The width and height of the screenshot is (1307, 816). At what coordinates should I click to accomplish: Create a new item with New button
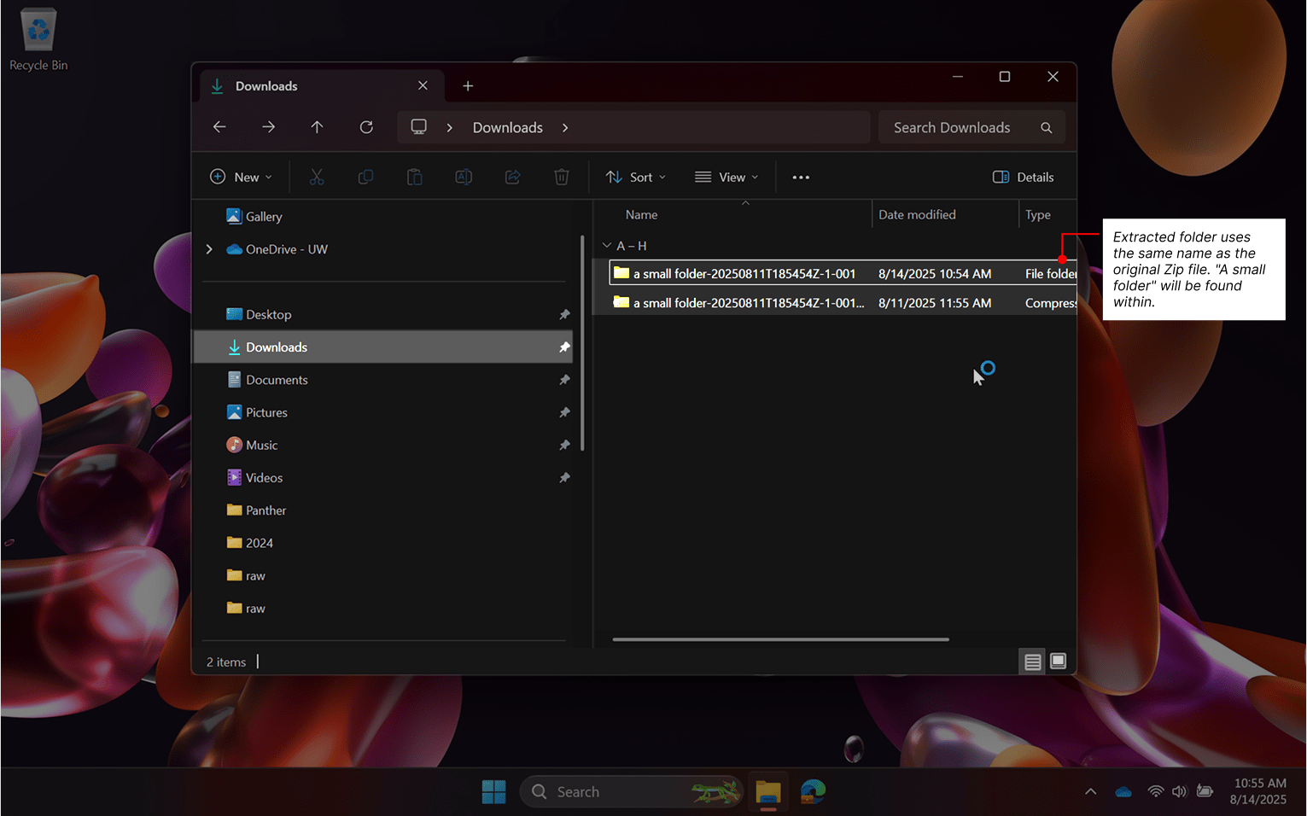point(241,177)
